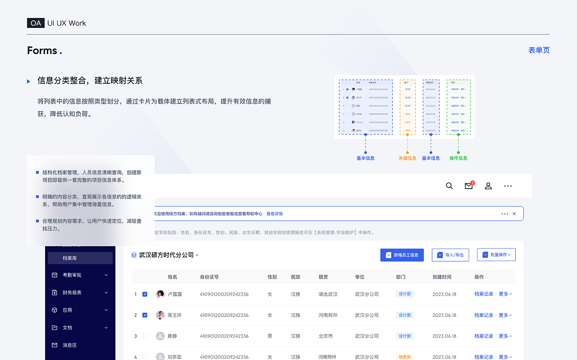Click the orange 销售部 department tag
This screenshot has height=360, width=577.
pyautogui.click(x=404, y=357)
